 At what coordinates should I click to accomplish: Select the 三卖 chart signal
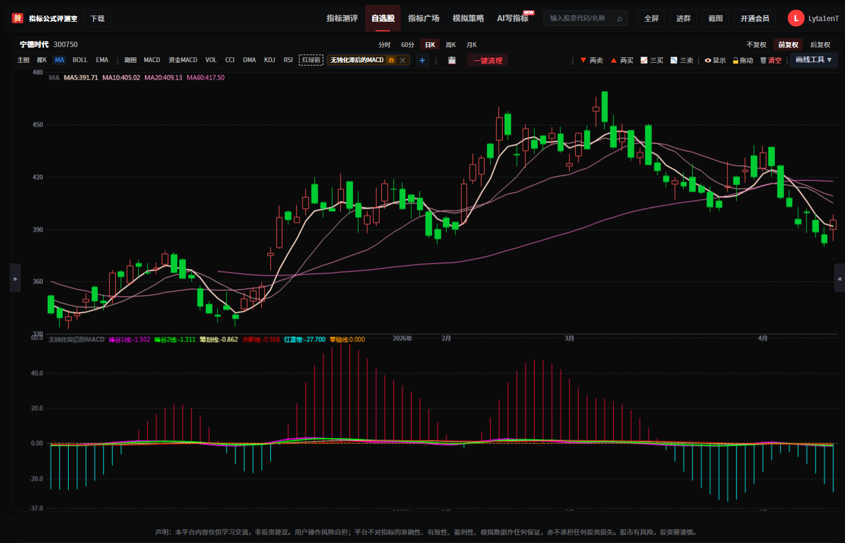coord(682,60)
